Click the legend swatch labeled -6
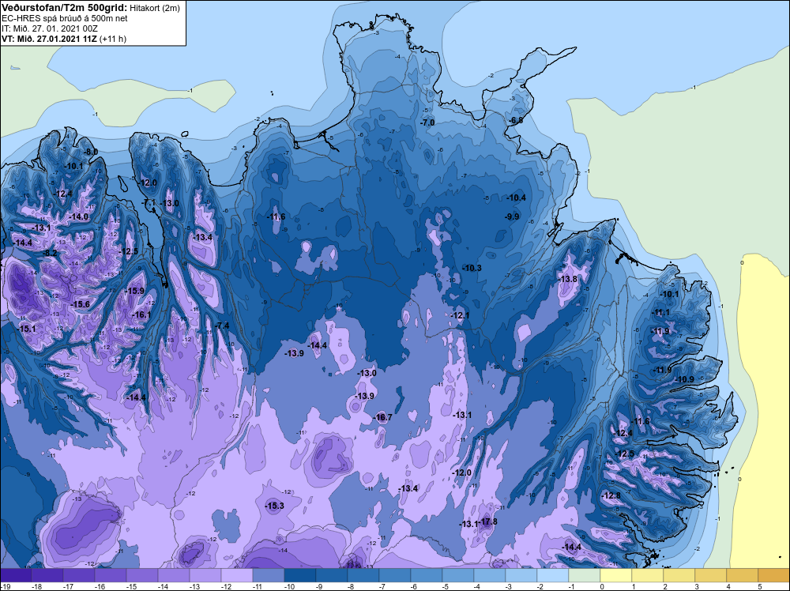This screenshot has width=790, height=591. pos(427,576)
